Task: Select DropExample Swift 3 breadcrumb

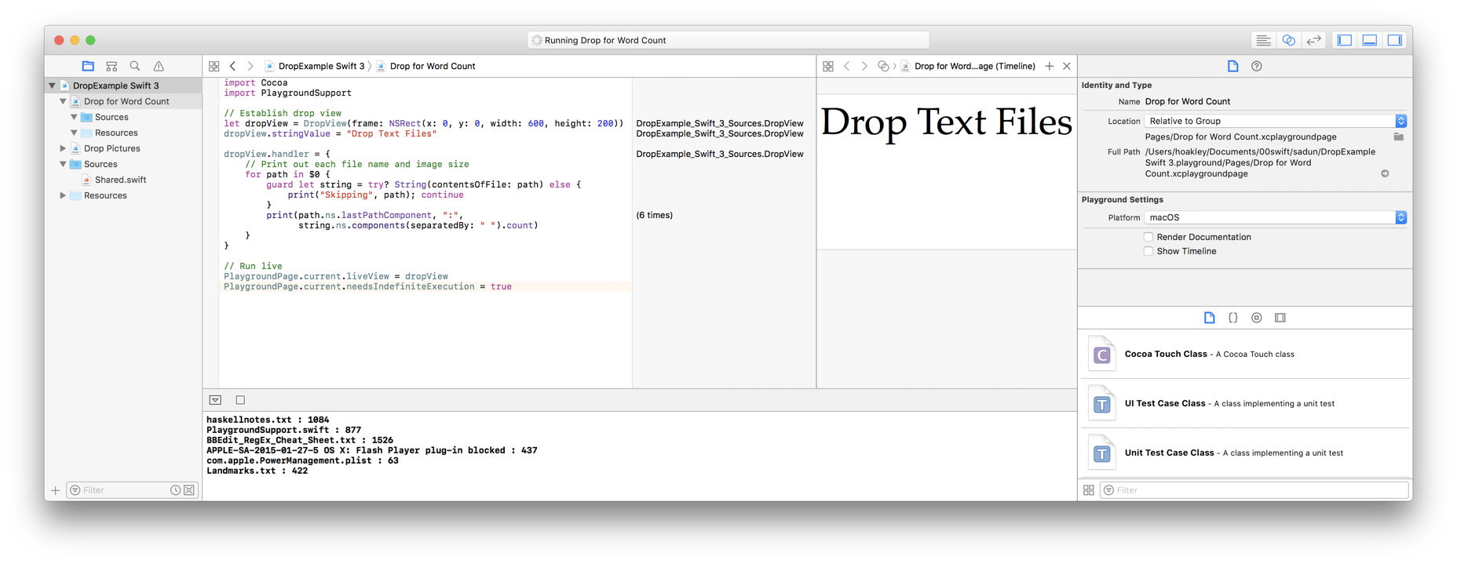Action: click(315, 66)
